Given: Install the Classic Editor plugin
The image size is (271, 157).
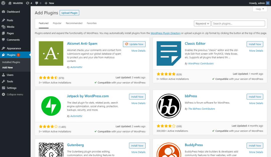Looking at the screenshot, I should (255, 44).
